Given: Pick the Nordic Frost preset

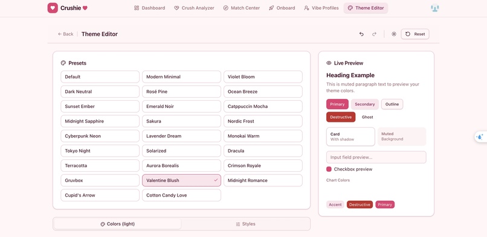Looking at the screenshot, I should [263, 121].
